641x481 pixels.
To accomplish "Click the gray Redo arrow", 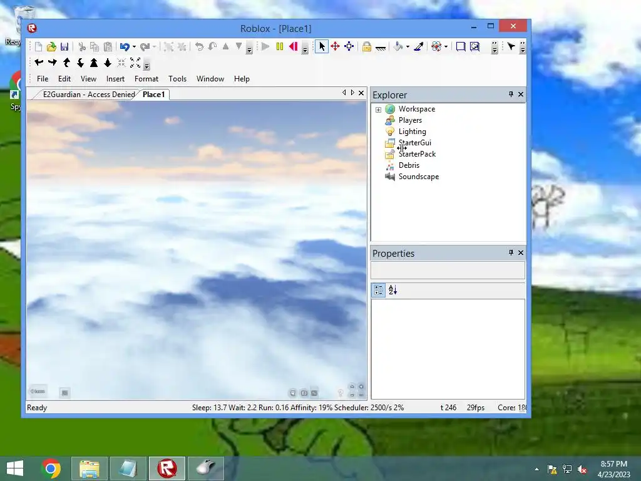I will [145, 46].
